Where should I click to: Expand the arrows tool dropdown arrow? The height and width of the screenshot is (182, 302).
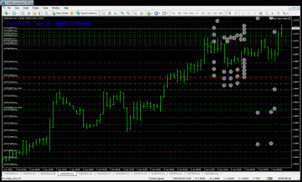288,13
